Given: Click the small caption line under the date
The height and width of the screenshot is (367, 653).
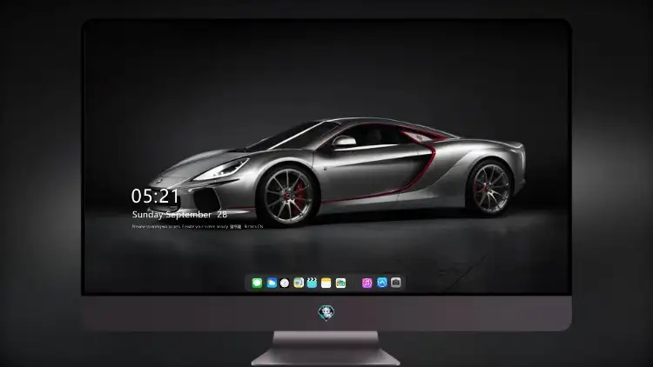Looking at the screenshot, I should click(x=198, y=227).
